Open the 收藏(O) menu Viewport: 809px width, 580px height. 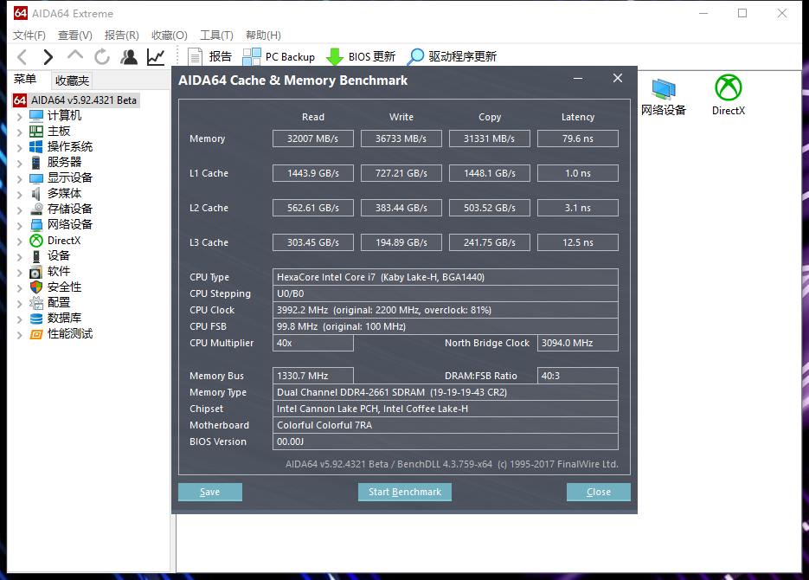[x=170, y=35]
